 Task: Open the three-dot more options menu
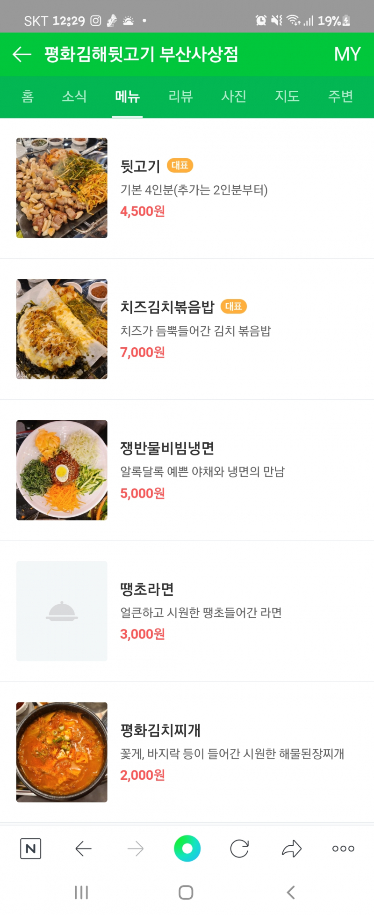pyautogui.click(x=343, y=849)
